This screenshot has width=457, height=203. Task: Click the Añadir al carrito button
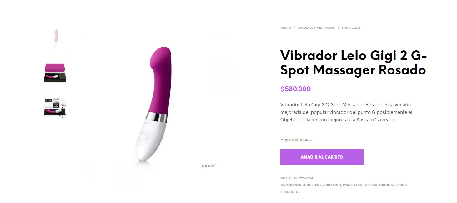pyautogui.click(x=322, y=157)
